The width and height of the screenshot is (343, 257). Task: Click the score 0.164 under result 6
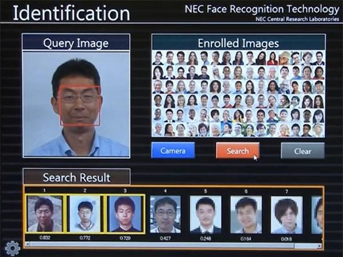[246, 239]
